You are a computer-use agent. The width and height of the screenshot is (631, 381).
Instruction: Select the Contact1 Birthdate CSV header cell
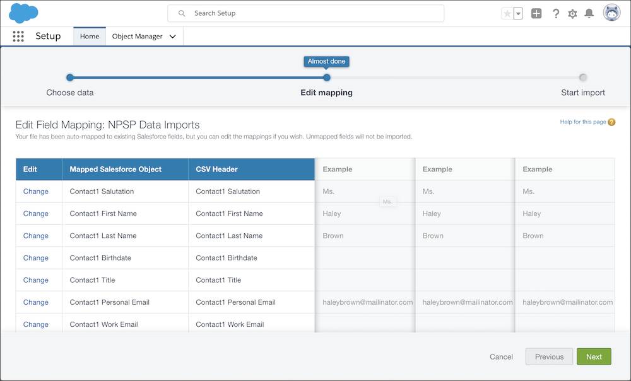coord(252,258)
